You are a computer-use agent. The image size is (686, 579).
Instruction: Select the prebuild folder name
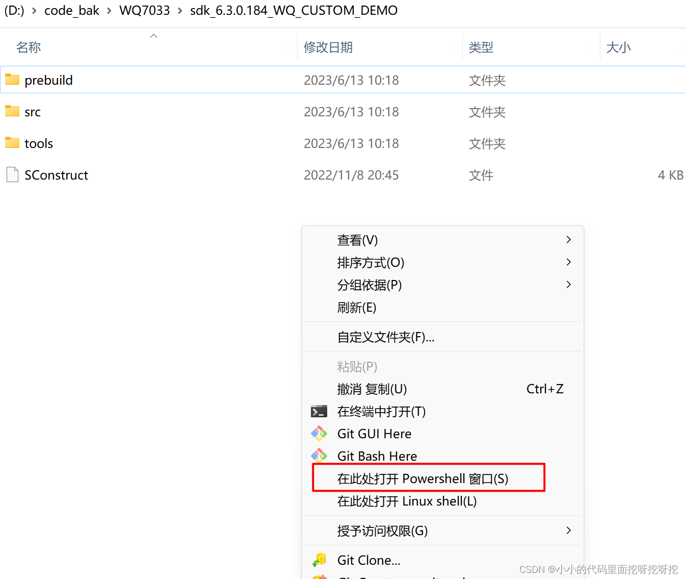click(48, 80)
